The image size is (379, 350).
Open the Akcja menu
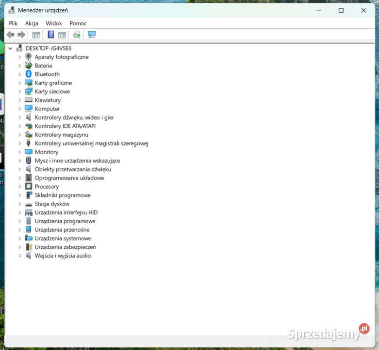point(32,23)
